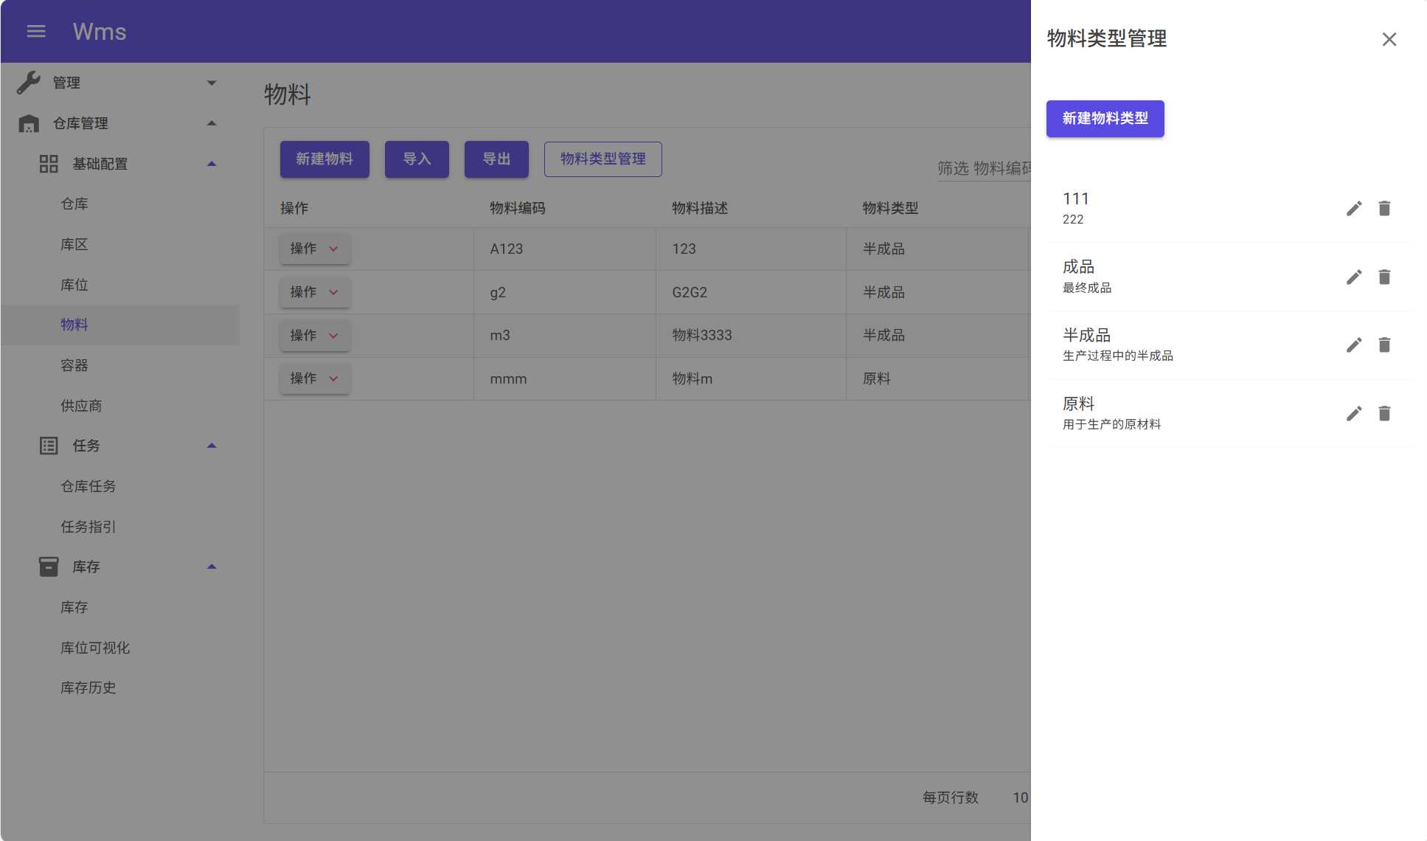This screenshot has width=1427, height=841.
Task: Click the 基础配置 group label
Action: point(100,164)
